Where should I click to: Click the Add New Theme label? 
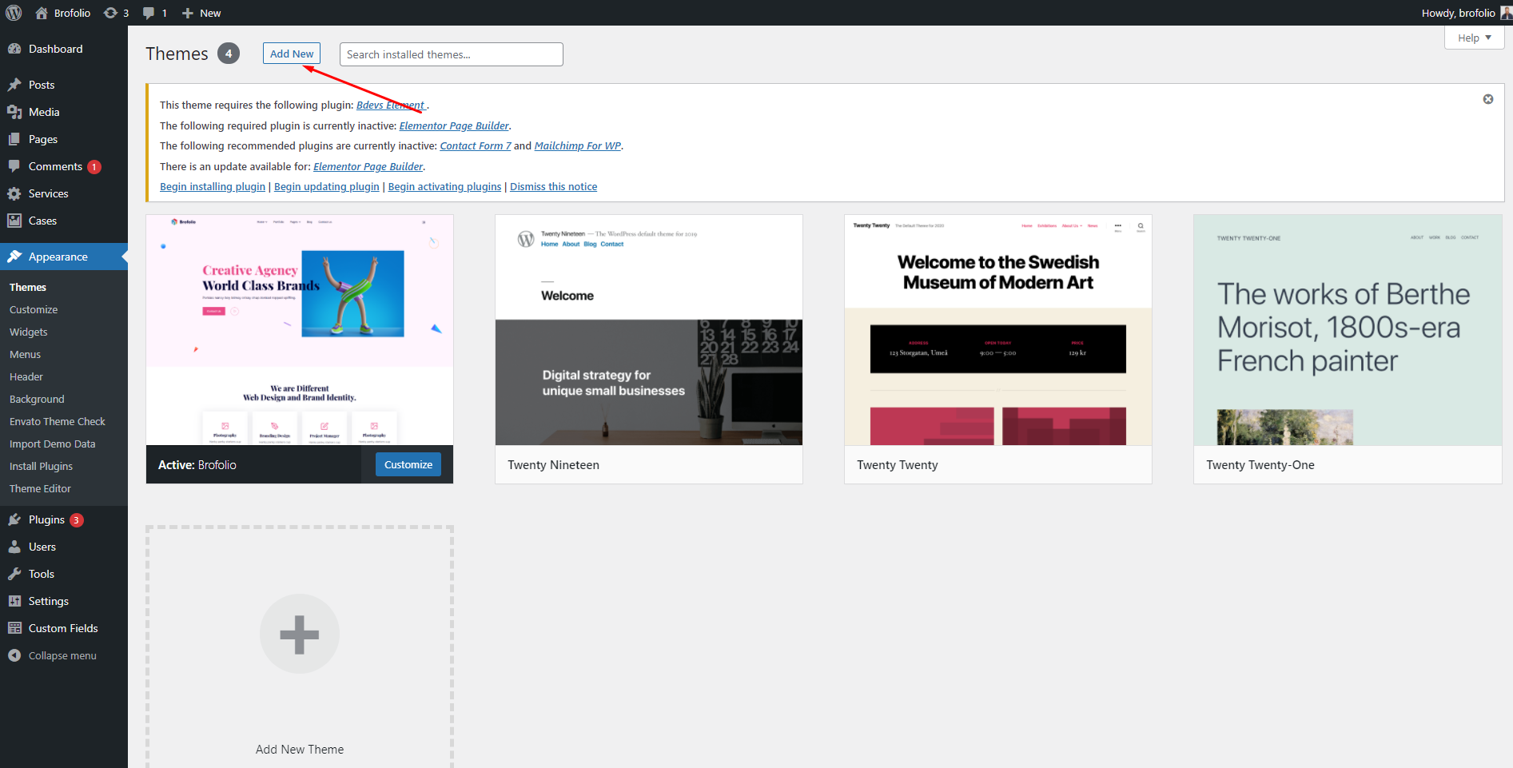coord(300,749)
